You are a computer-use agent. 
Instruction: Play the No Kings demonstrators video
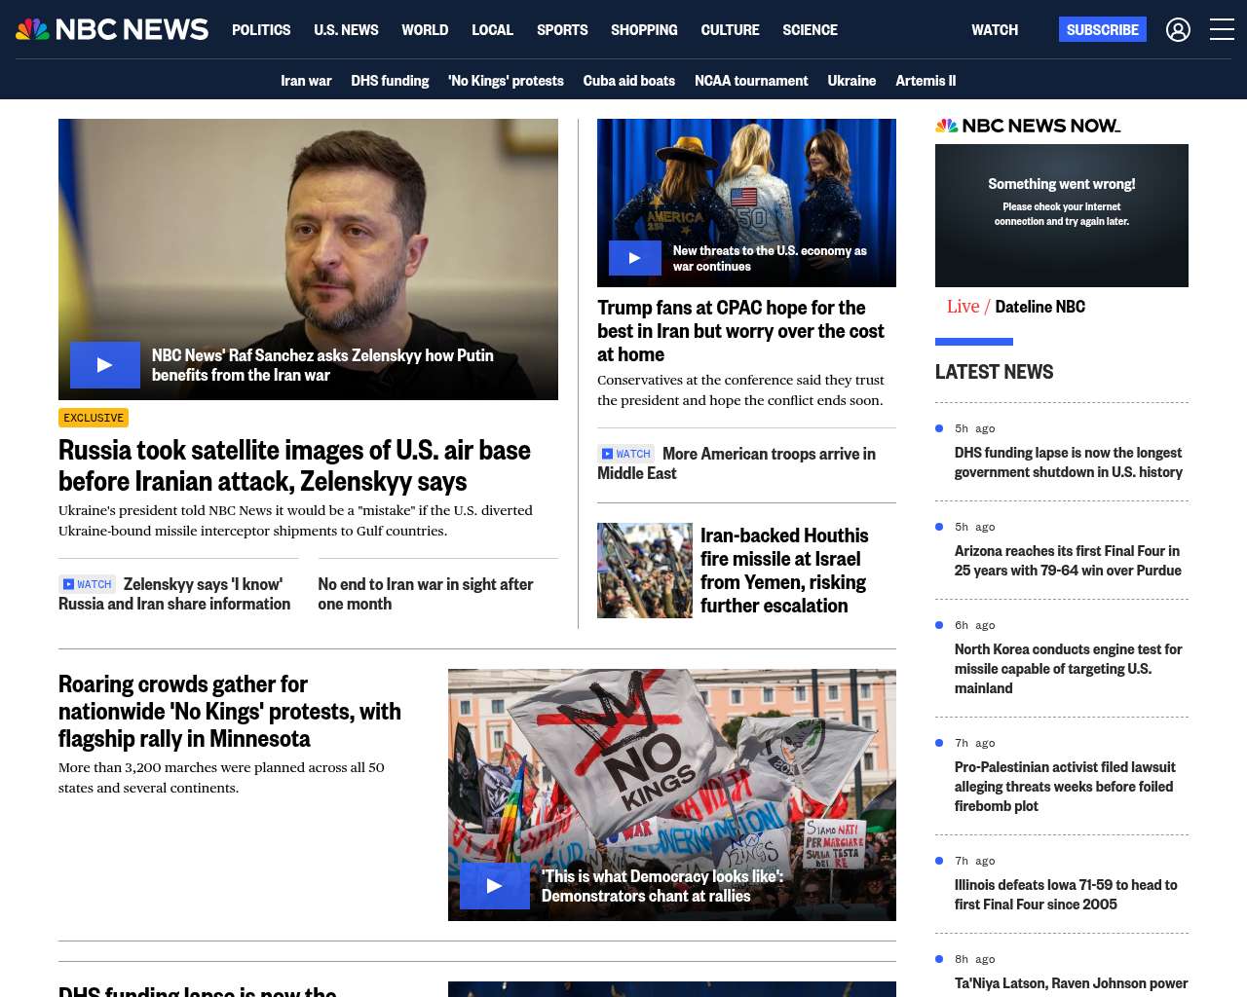point(494,886)
